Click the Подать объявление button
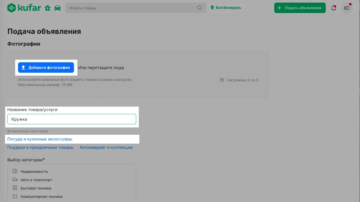Viewport: 360px width, 202px height. click(300, 8)
